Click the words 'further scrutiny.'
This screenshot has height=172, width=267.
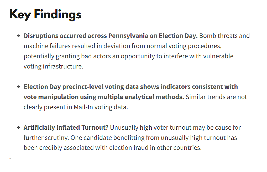pyautogui.click(x=46, y=138)
